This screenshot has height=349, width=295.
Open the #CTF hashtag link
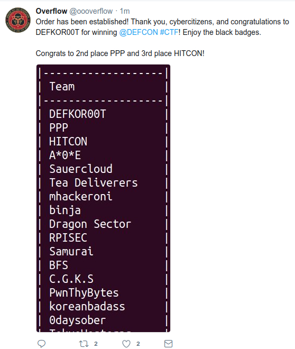(x=169, y=32)
